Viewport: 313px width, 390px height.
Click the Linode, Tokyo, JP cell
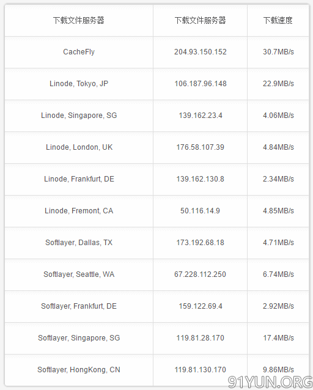click(x=79, y=84)
